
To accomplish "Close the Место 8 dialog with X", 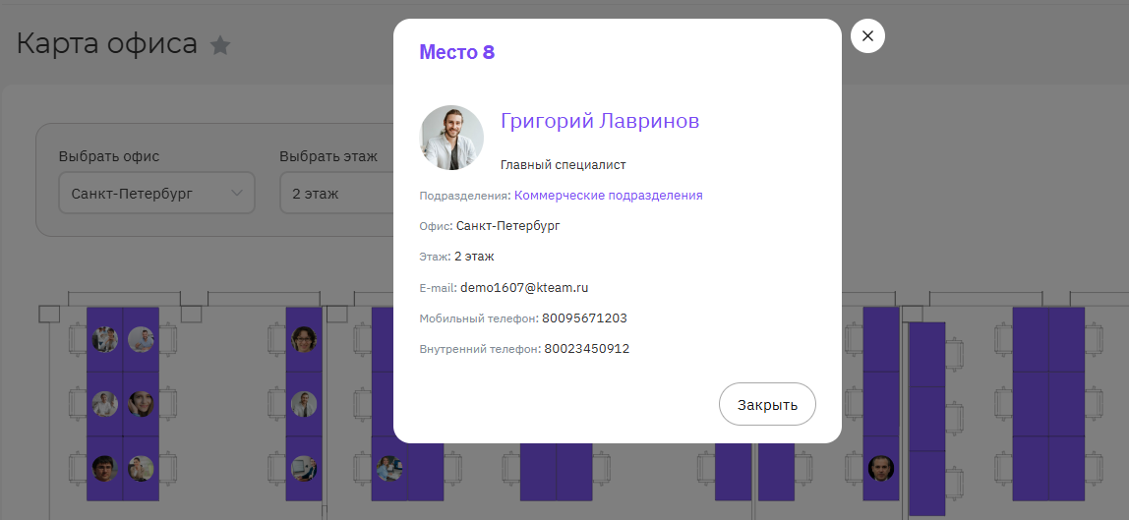I will point(867,36).
